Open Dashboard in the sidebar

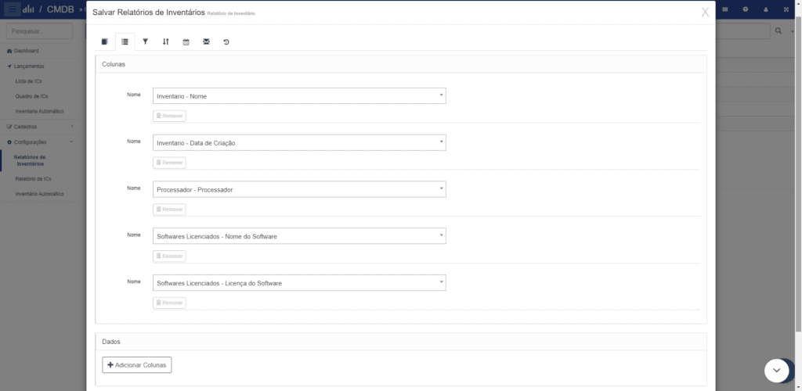tap(26, 51)
